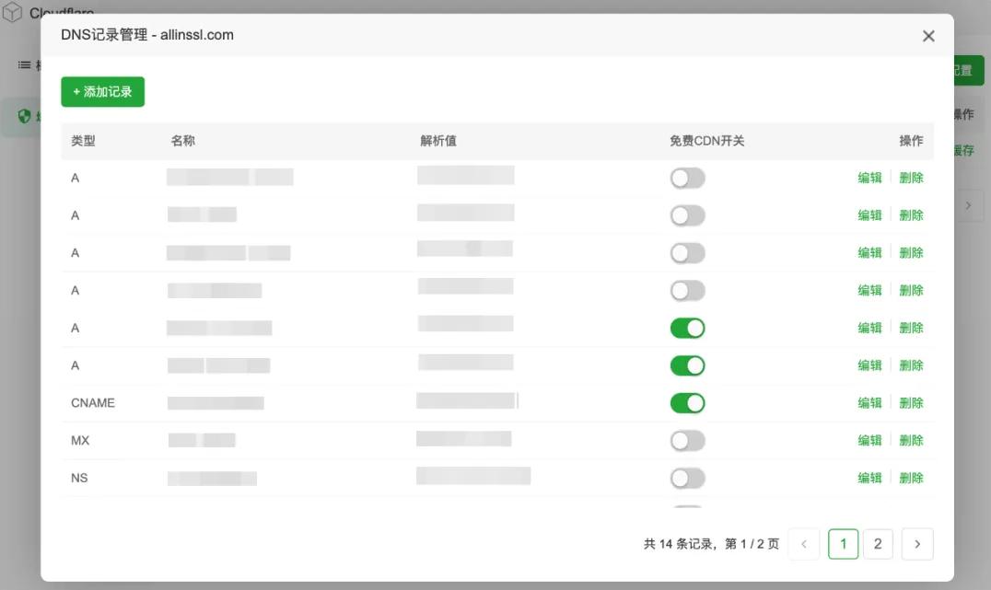Screen dimensions: 991x590
Task: Enable the free CDN toggle for the MX record
Action: point(687,440)
